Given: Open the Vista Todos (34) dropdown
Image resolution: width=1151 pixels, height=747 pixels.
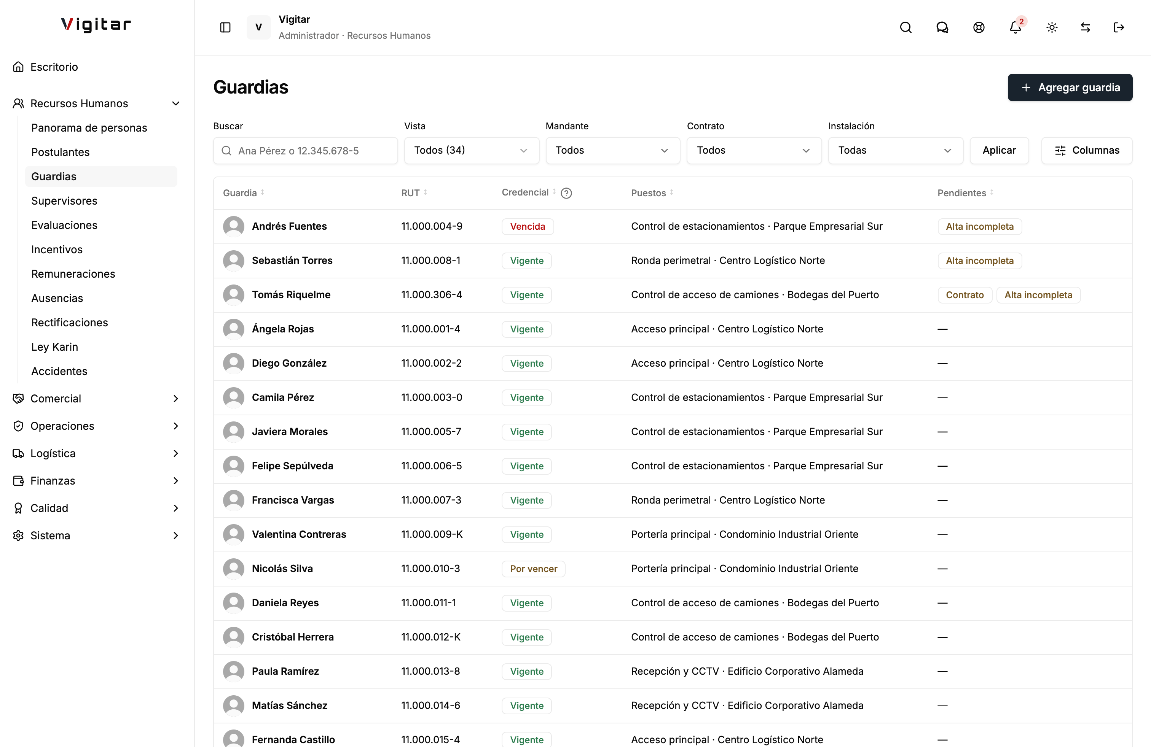Looking at the screenshot, I should tap(472, 150).
